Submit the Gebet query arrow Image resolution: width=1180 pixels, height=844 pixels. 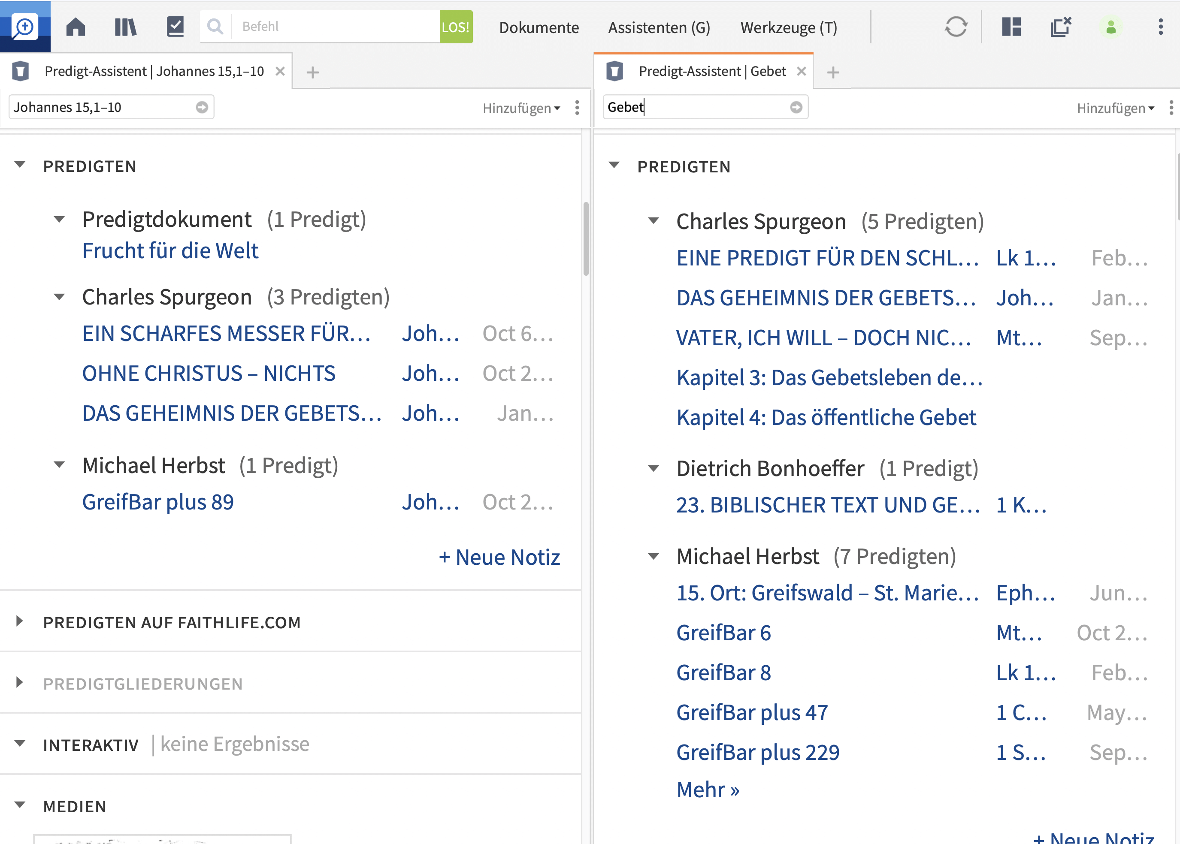click(796, 107)
